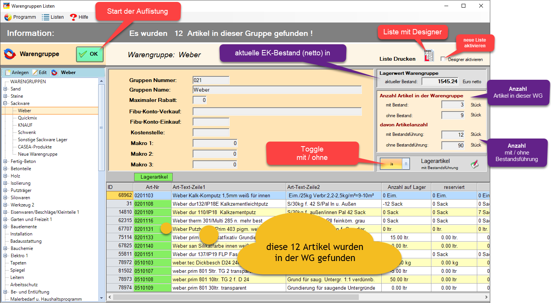Click the Weber icon in tree toolbar

coord(54,73)
